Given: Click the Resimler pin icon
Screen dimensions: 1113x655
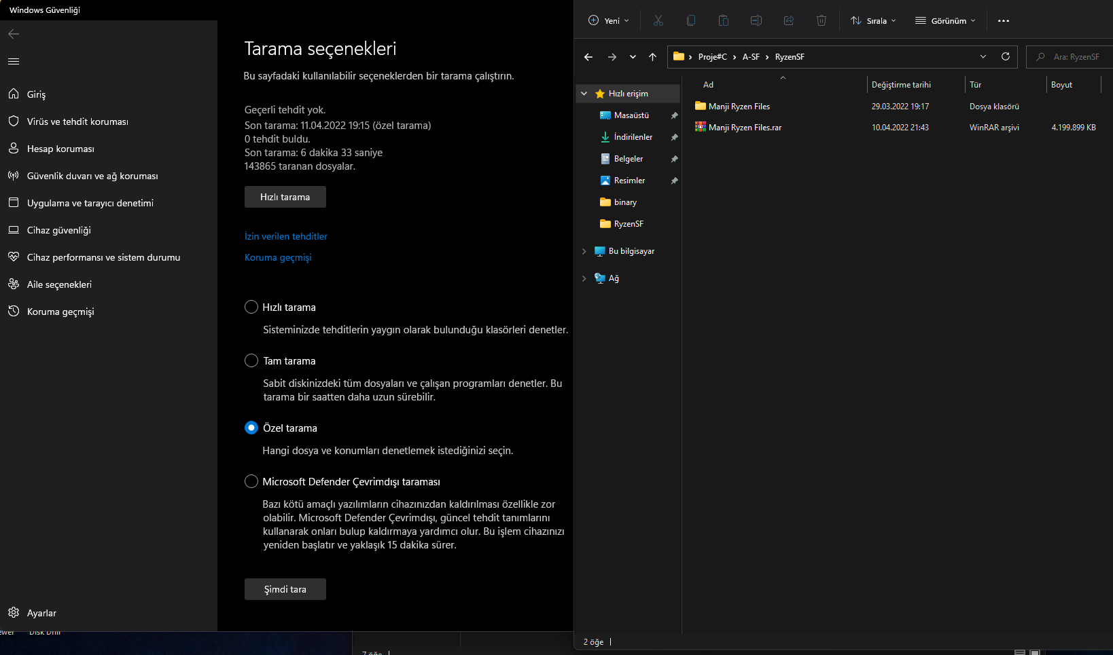Looking at the screenshot, I should 674,181.
